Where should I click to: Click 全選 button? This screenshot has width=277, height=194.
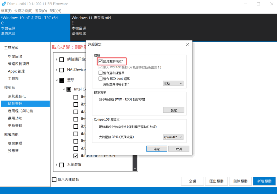[x=193, y=181]
